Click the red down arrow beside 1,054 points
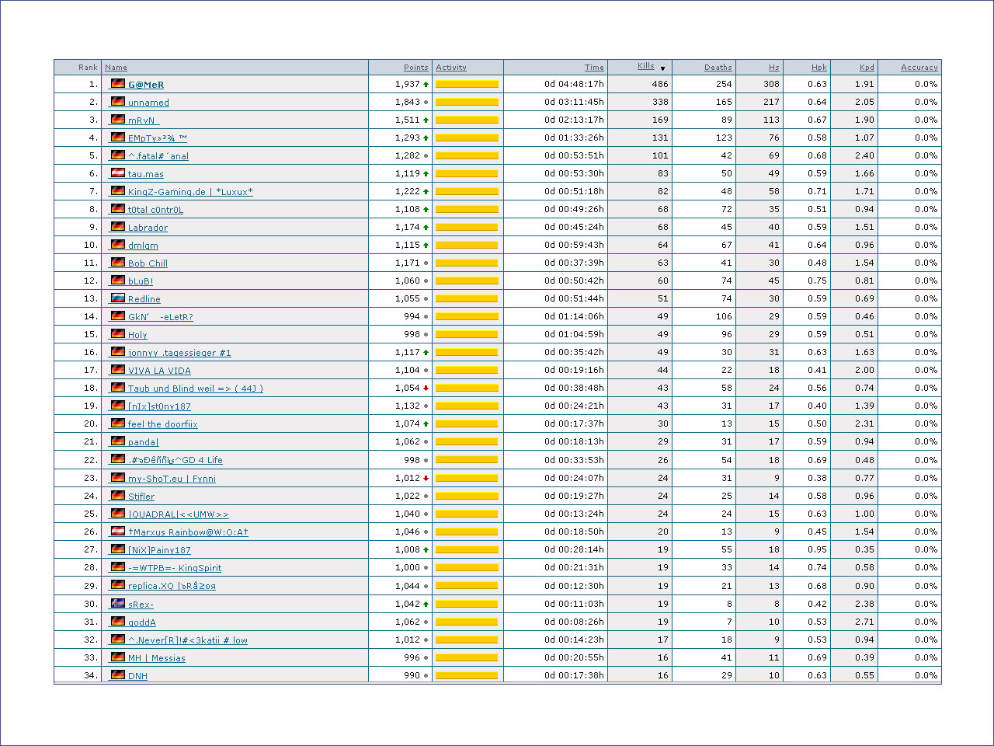Viewport: 994px width, 746px height. coord(426,389)
